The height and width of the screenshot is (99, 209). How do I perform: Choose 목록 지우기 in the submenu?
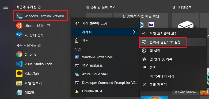tap(173, 85)
